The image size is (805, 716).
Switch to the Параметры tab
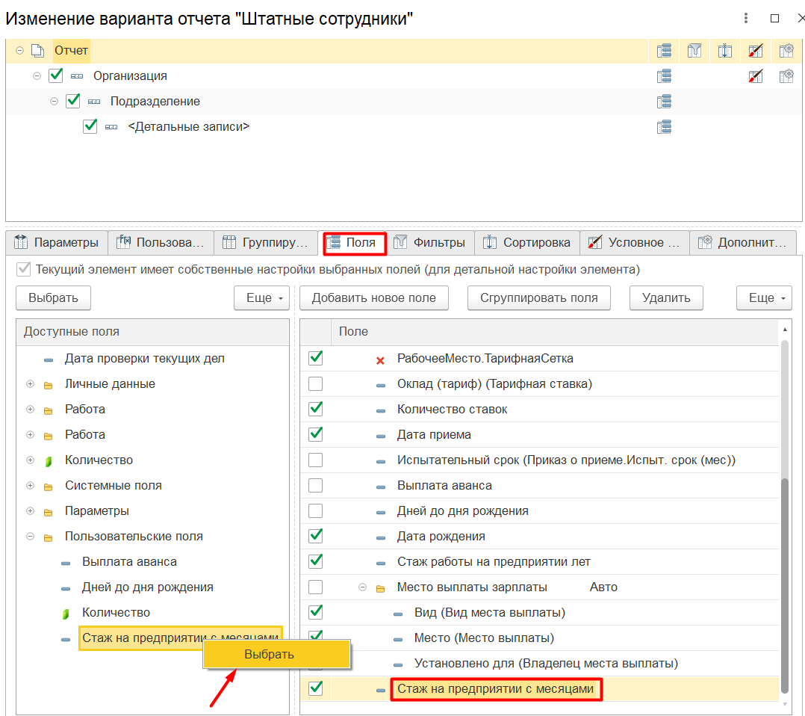point(57,243)
